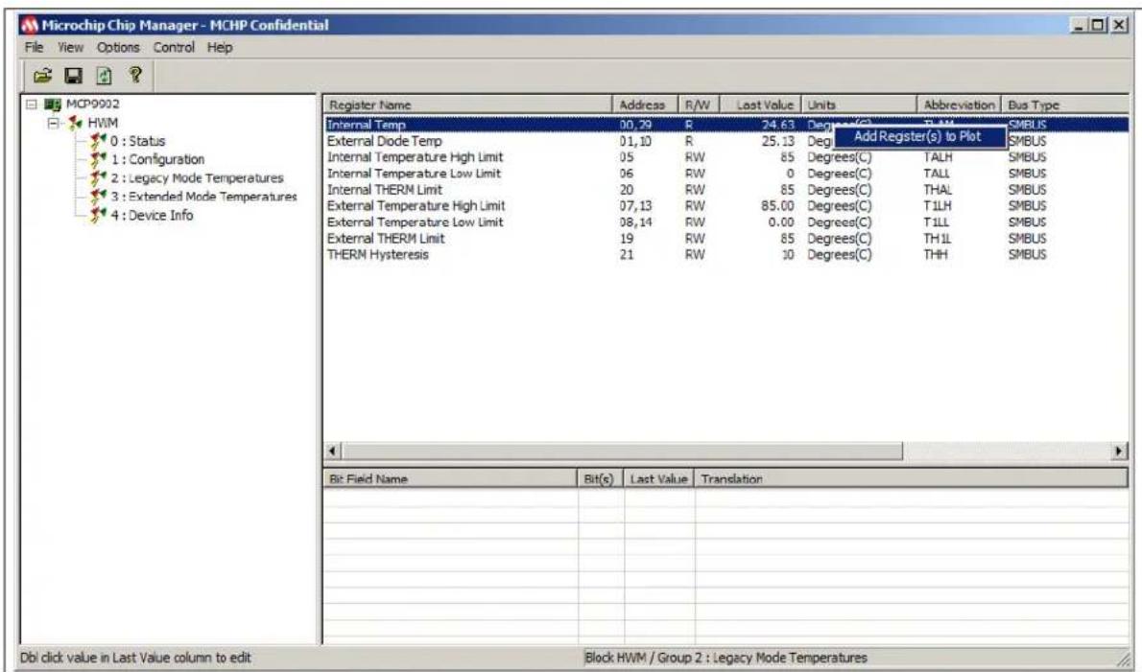Click the 25.13 last value cell
This screenshot has height=672, width=1142.
point(778,141)
